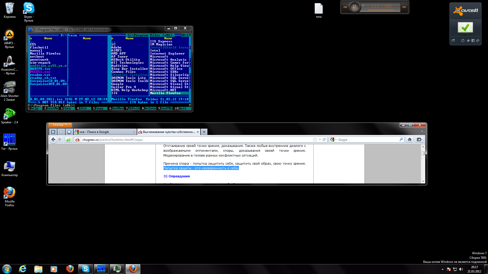Click highlighted text 'Попытка защиты - это неуверенность в себе.'
The height and width of the screenshot is (274, 488).
[201, 168]
